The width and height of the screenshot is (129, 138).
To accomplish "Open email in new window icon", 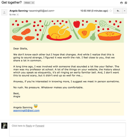I will point(126,3).
